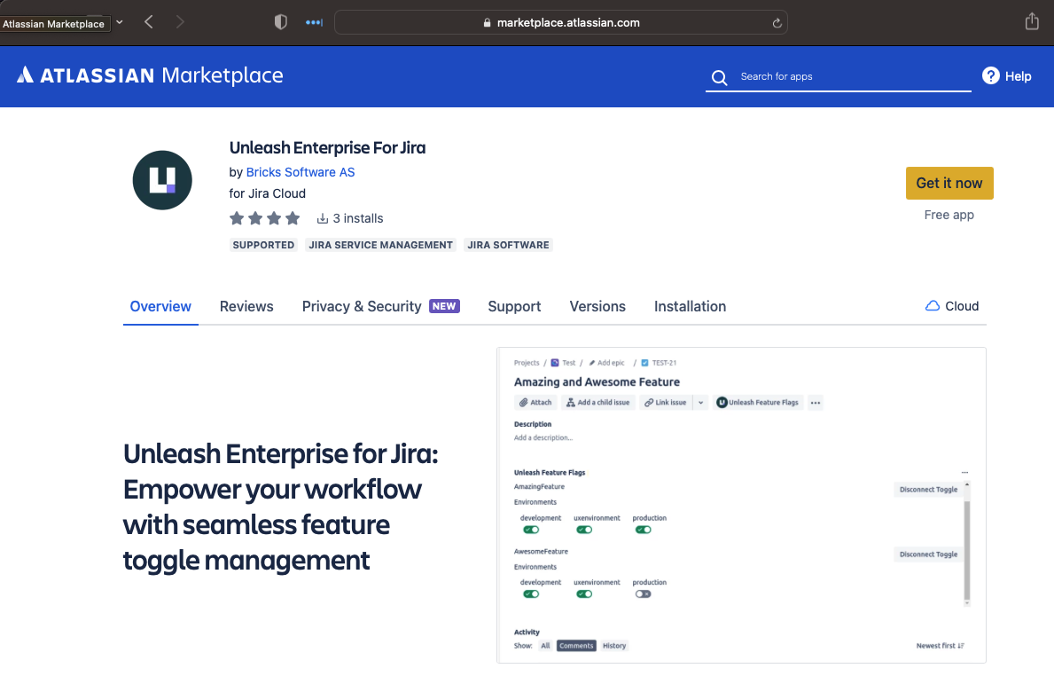Open the more actions ellipsis in the issue toolbar
The image size is (1054, 692).
(x=815, y=402)
